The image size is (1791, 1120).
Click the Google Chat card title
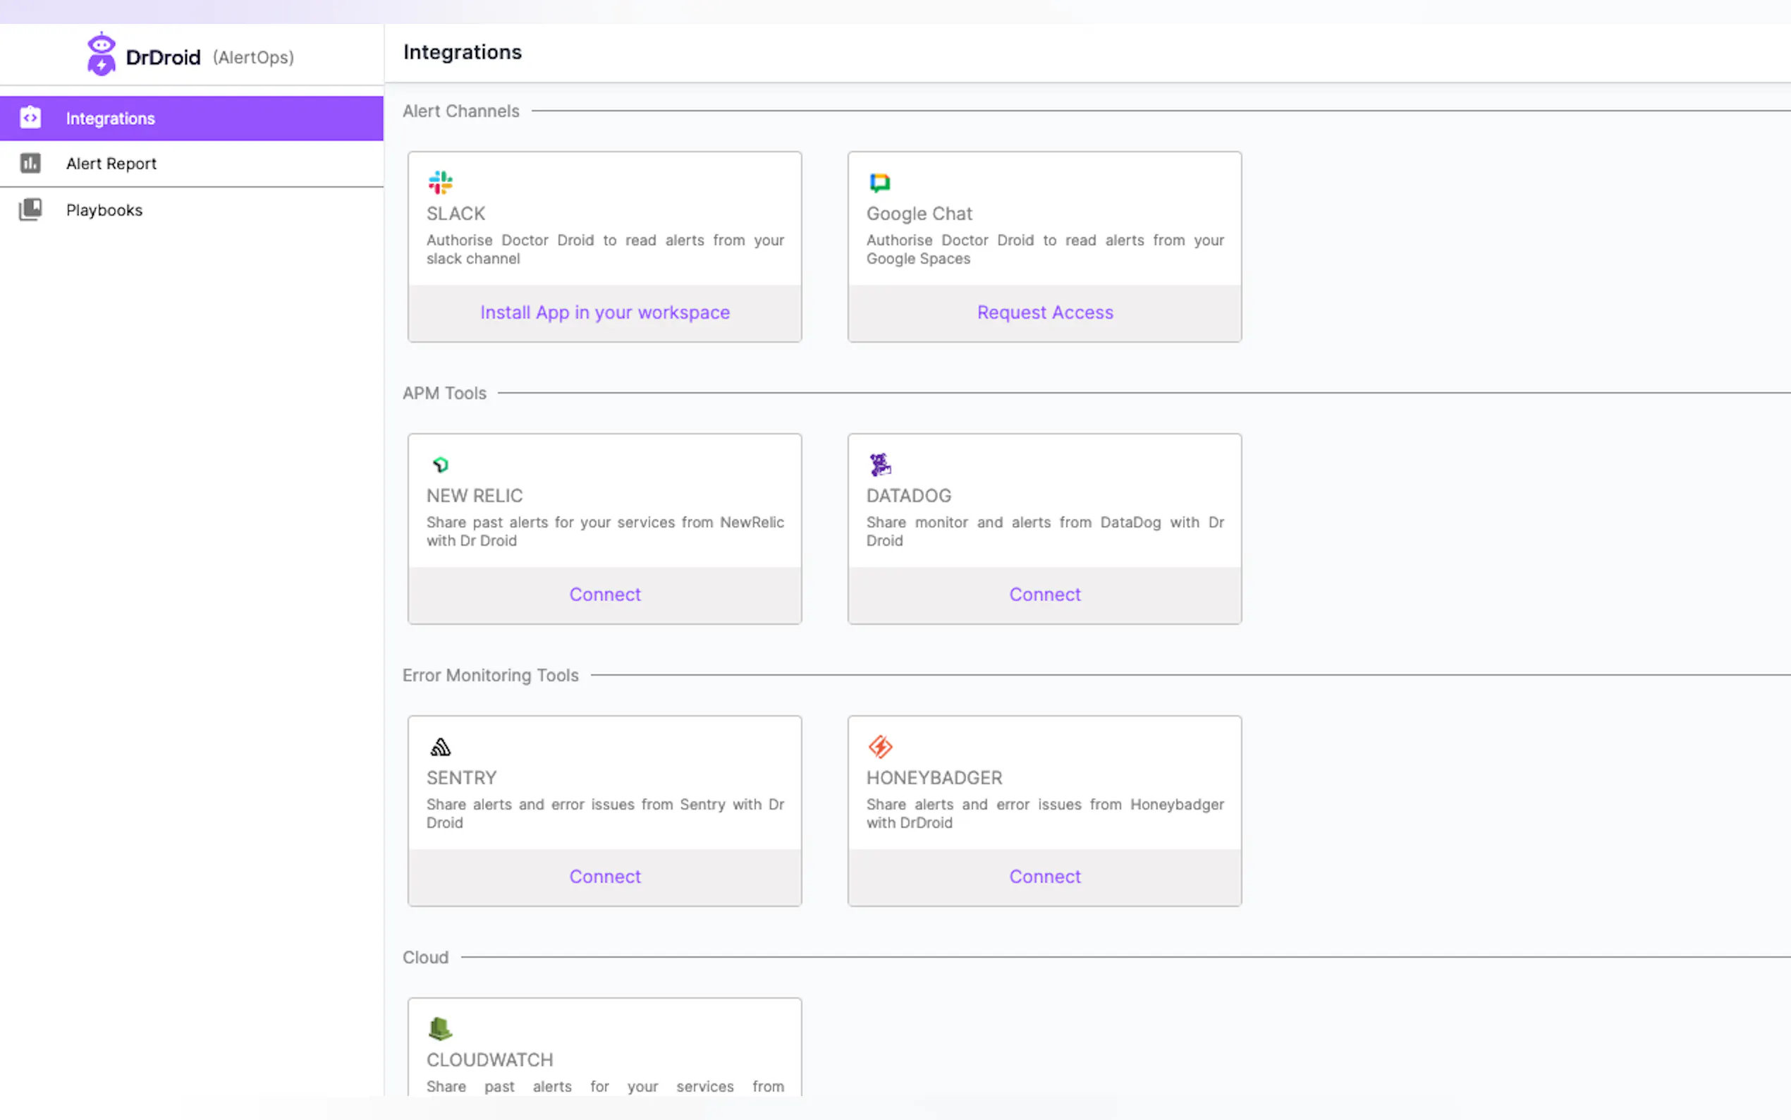[919, 214]
